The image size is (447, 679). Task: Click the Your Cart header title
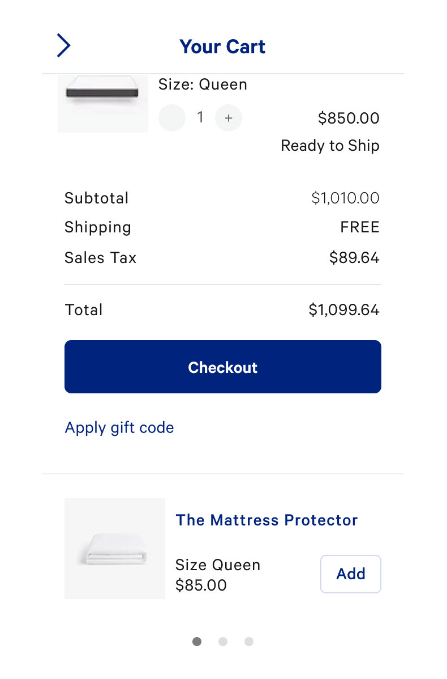point(222,46)
